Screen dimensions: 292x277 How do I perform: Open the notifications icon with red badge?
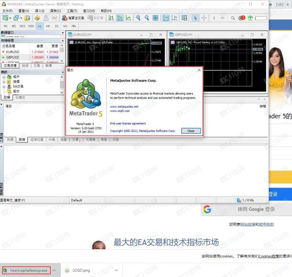click(242, 18)
